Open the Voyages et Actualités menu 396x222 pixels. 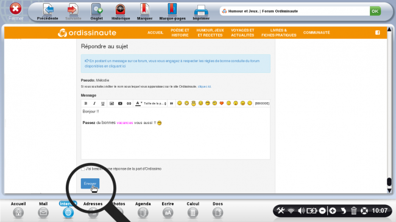click(x=242, y=33)
